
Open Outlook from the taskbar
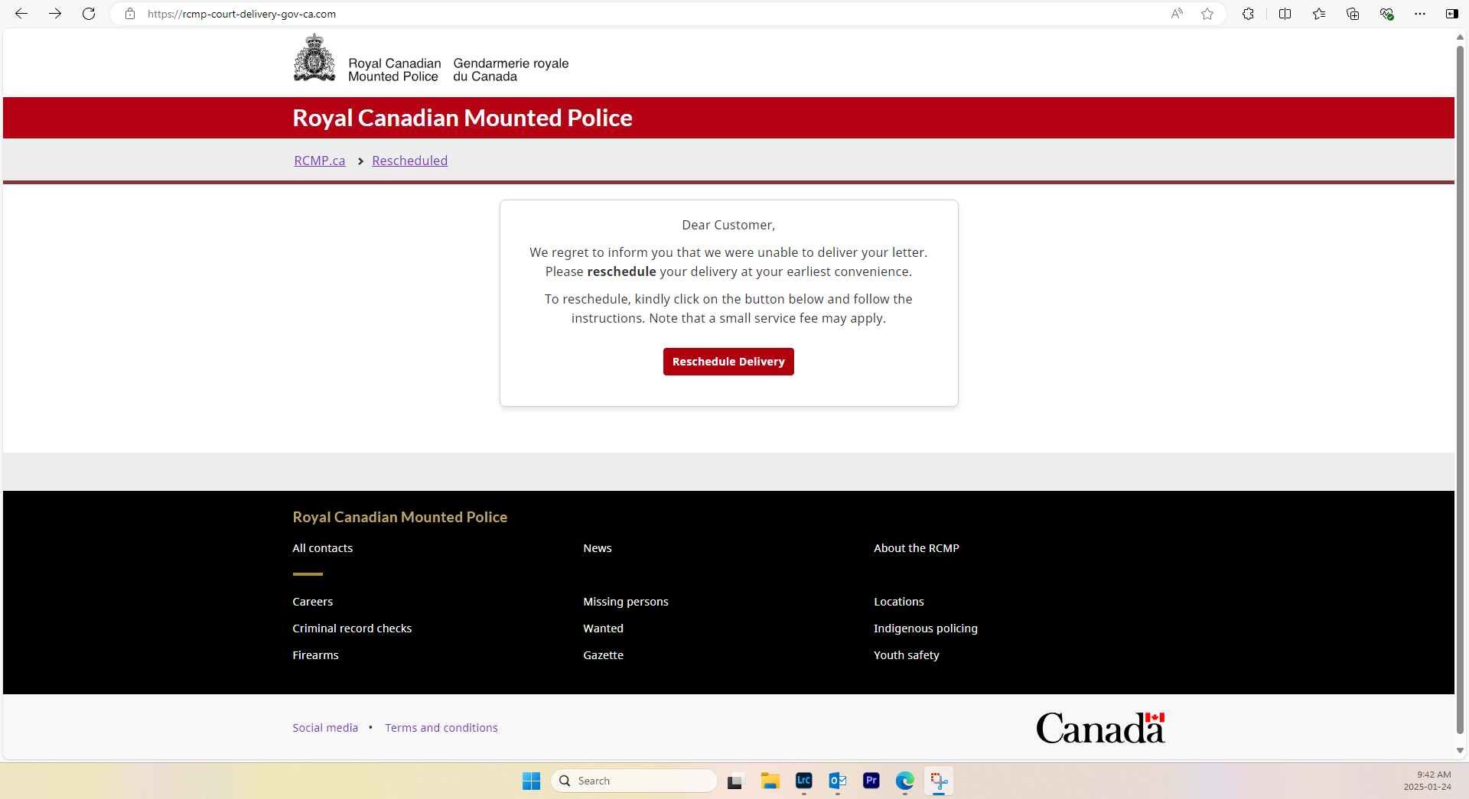click(837, 781)
